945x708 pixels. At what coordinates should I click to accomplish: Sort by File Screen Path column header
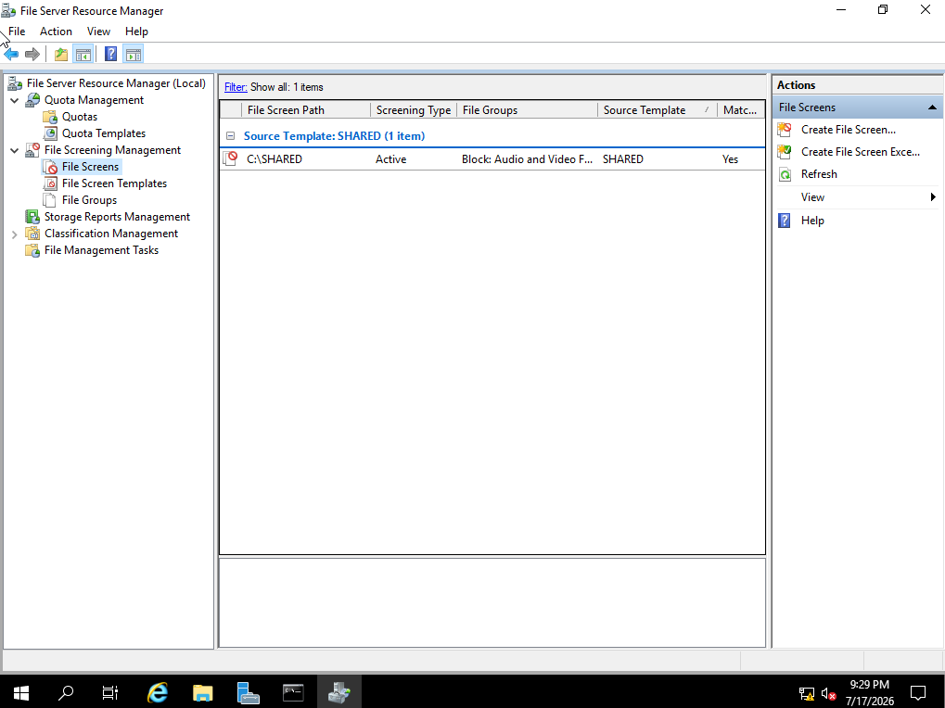(x=305, y=109)
